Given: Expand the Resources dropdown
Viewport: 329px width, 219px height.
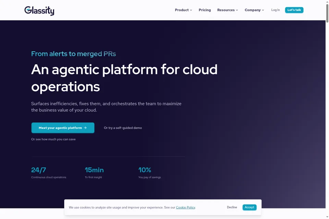Looking at the screenshot, I should 228,10.
